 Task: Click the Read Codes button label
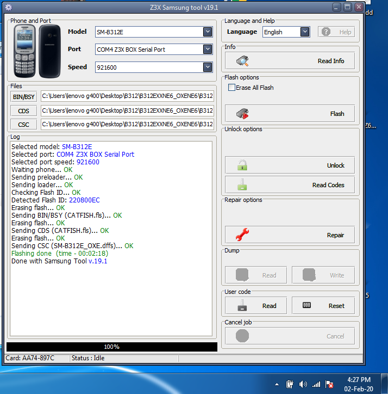[328, 185]
